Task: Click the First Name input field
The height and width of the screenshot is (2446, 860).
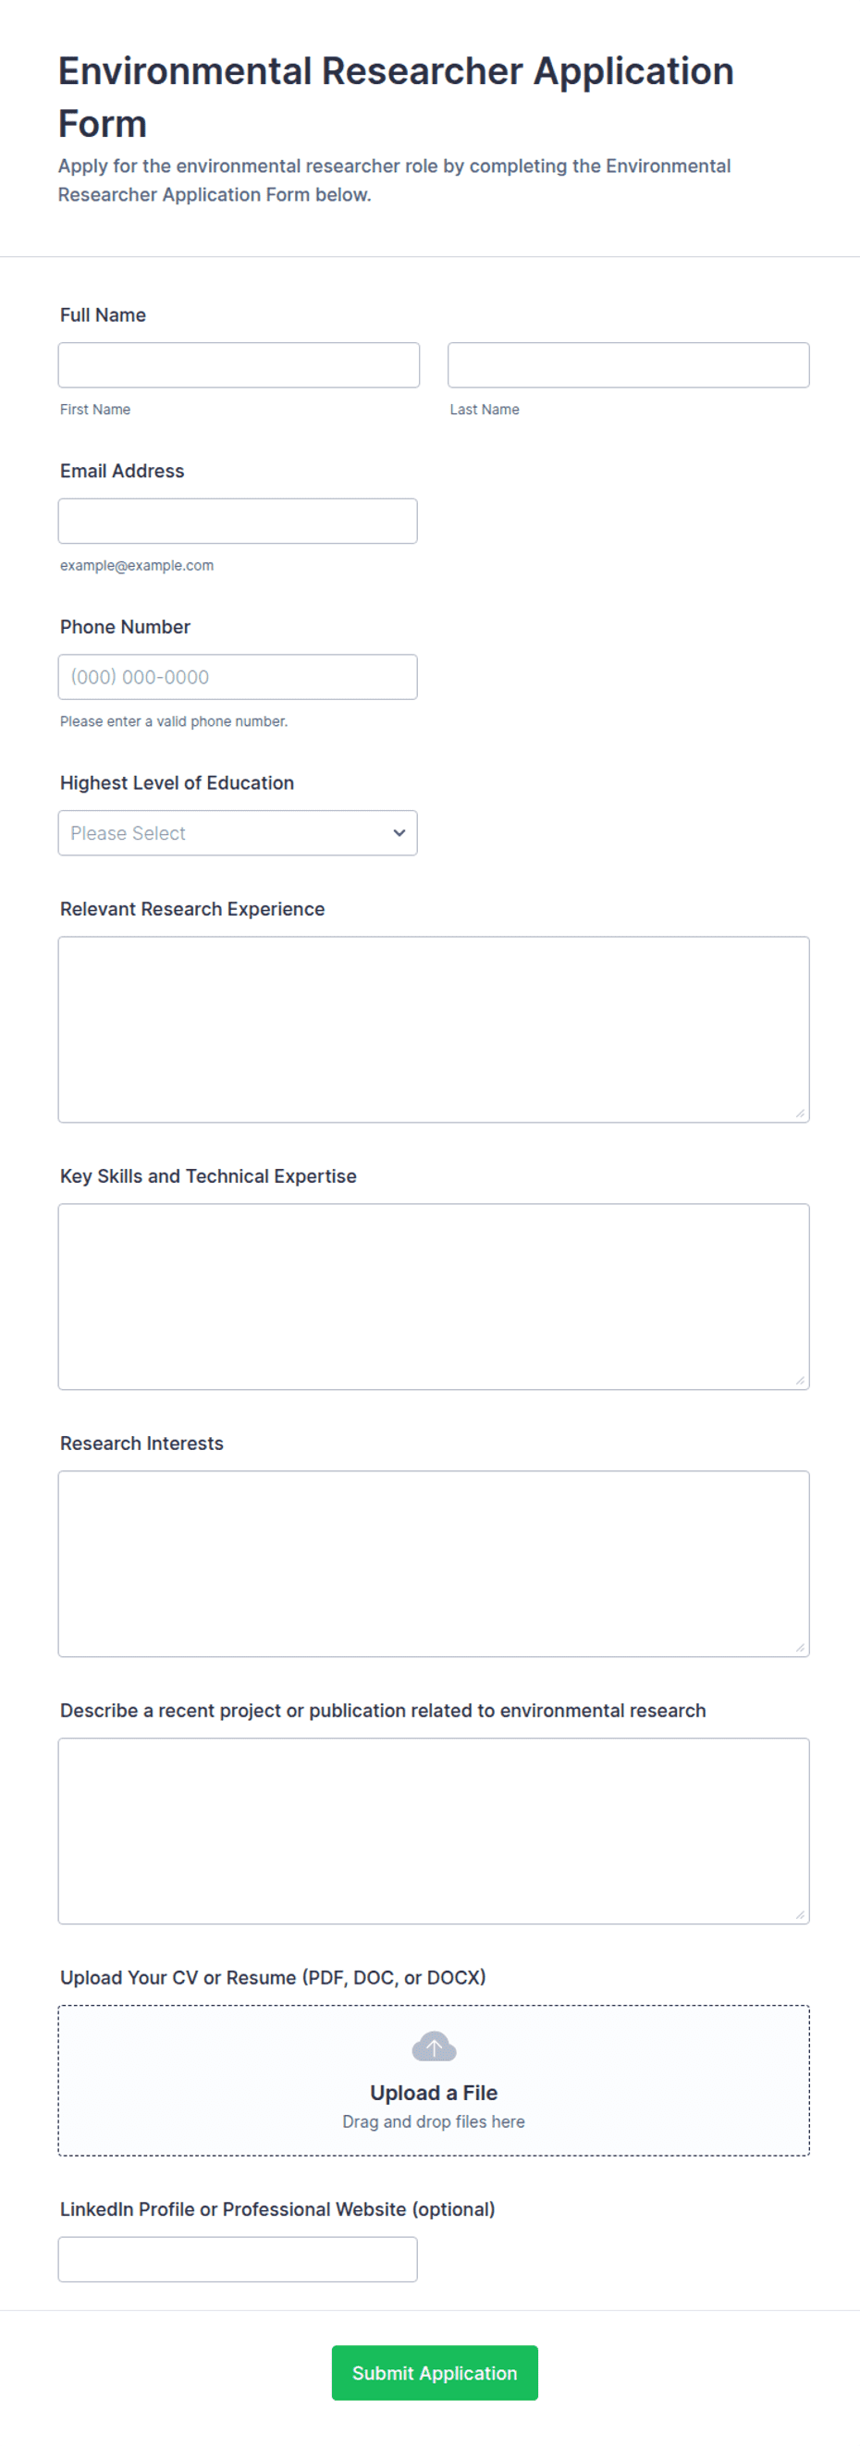Action: [x=239, y=364]
